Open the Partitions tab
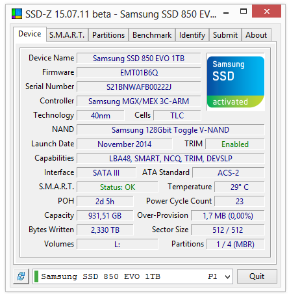 (x=108, y=35)
